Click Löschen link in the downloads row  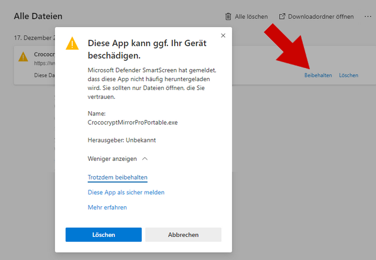click(x=348, y=76)
